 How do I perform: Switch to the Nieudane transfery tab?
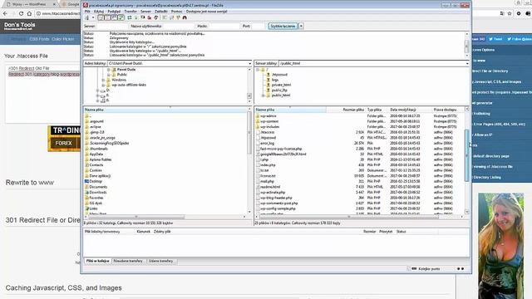coord(128,261)
